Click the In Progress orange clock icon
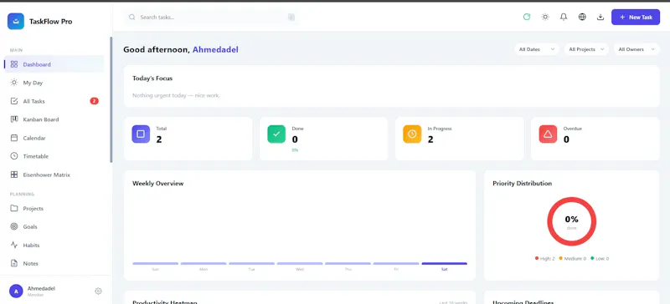The height and width of the screenshot is (304, 670). click(412, 134)
